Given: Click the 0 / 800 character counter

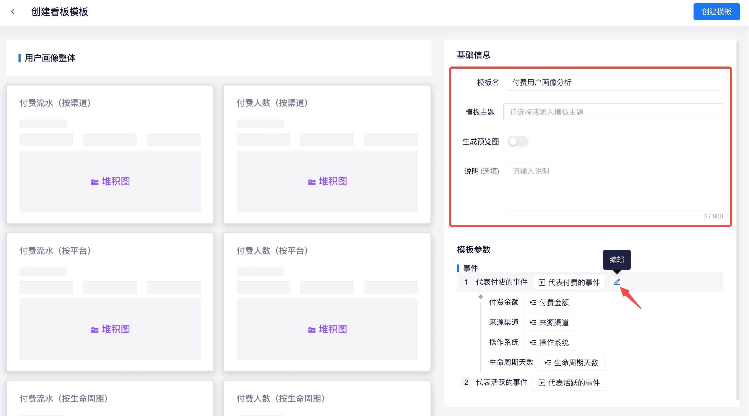Looking at the screenshot, I should (x=713, y=216).
